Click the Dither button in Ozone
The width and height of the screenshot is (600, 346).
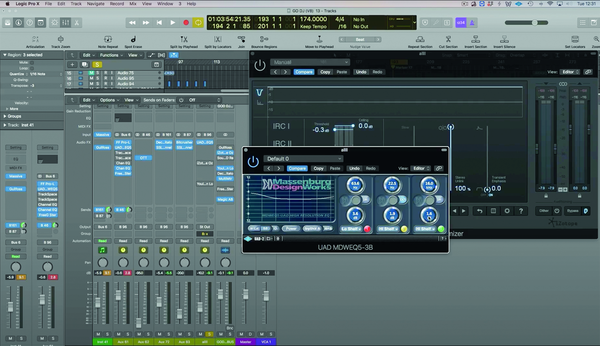544,211
